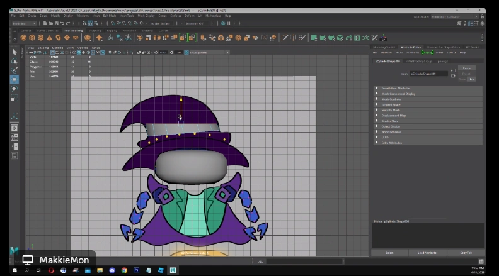This screenshot has width=499, height=276.
Task: Click the Load Attributes button
Action: [x=428, y=252]
